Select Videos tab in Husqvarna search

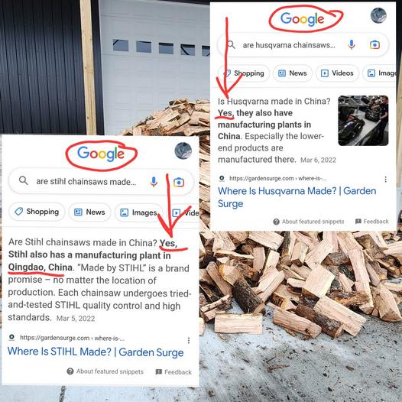(337, 73)
